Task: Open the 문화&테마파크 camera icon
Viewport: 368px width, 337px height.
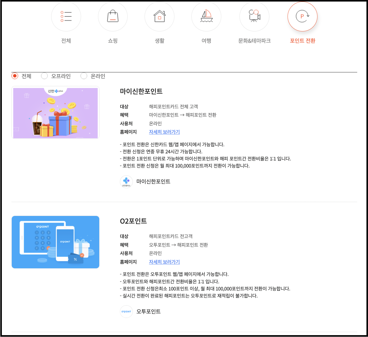Action: (254, 16)
